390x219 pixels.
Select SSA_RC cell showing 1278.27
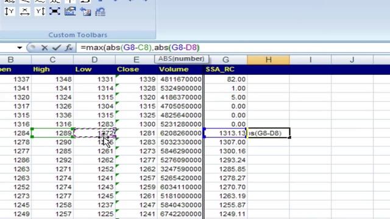tap(226, 178)
